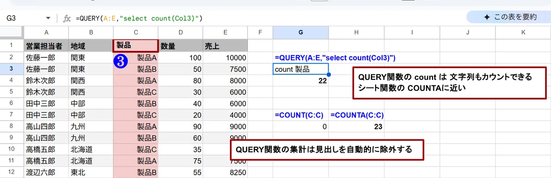Select row 3 header

pyautogui.click(x=12, y=69)
